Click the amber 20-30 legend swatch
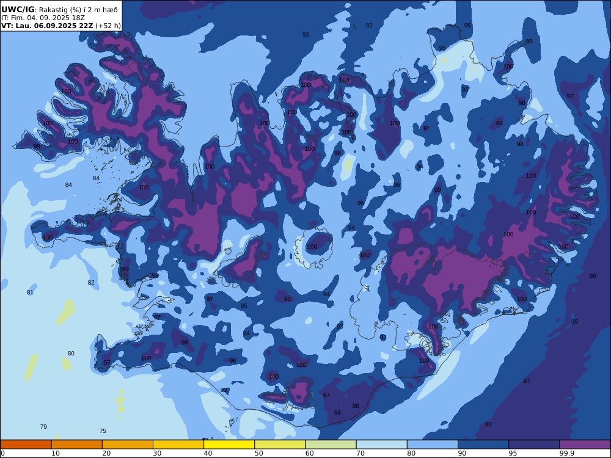 pyautogui.click(x=128, y=445)
